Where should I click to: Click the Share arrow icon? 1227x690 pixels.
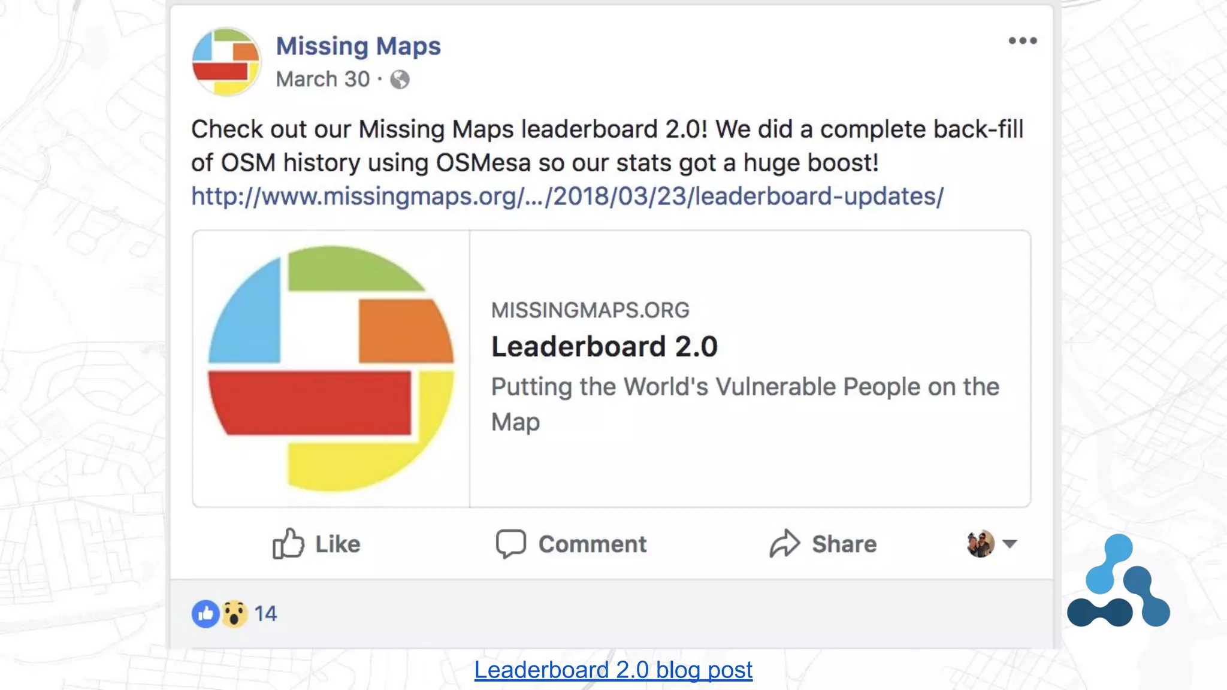(784, 543)
